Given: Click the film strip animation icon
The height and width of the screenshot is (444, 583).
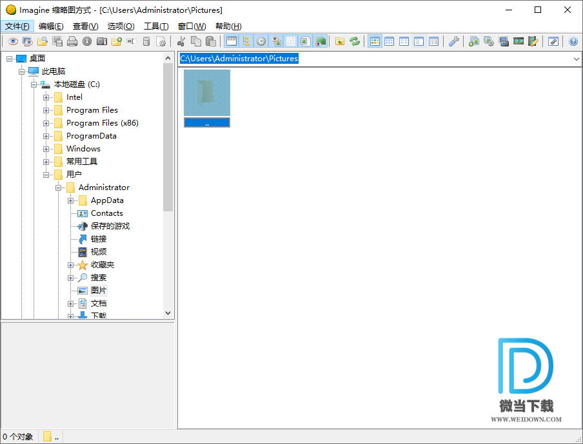Looking at the screenshot, I should 519,41.
